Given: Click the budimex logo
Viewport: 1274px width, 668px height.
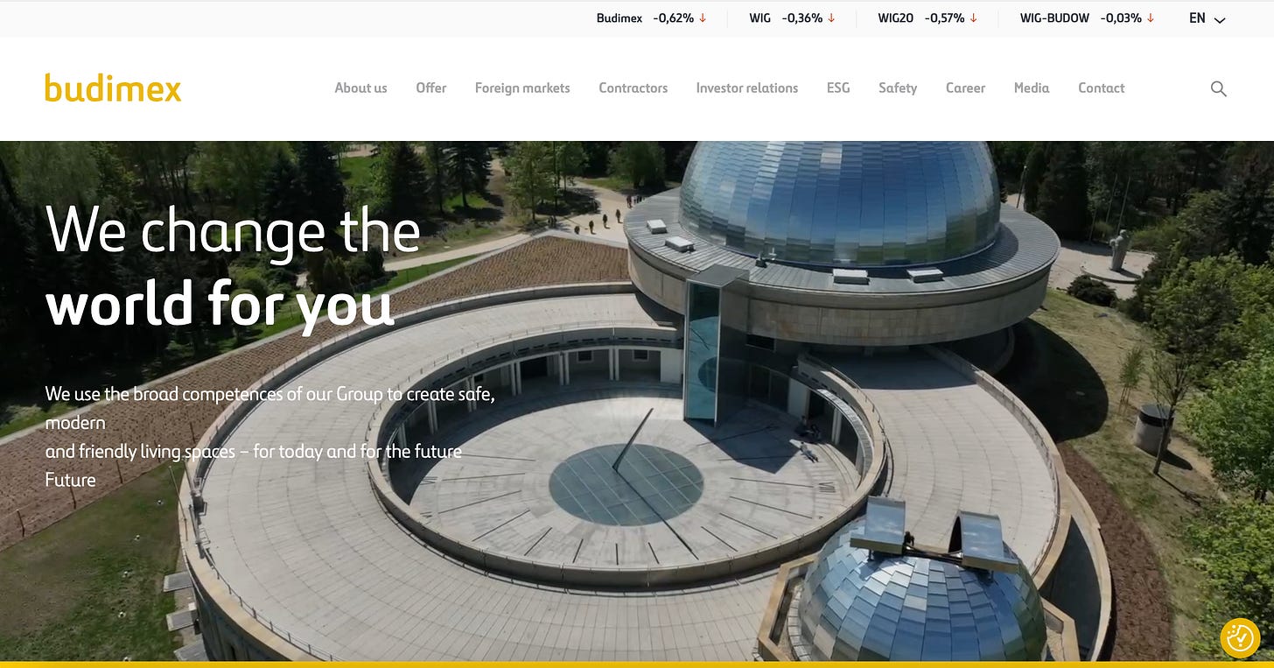Looking at the screenshot, I should (113, 88).
